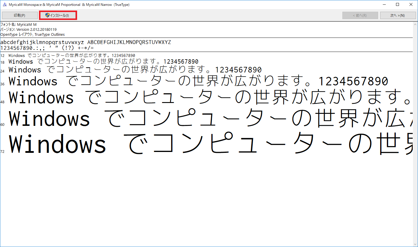Click the 24-point Windows sample line

click(135, 70)
